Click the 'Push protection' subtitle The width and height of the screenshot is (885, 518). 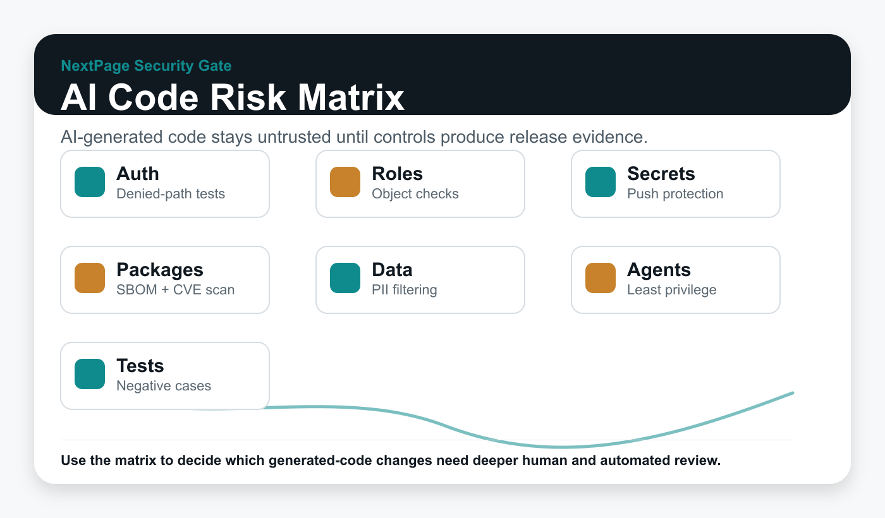[x=675, y=194]
